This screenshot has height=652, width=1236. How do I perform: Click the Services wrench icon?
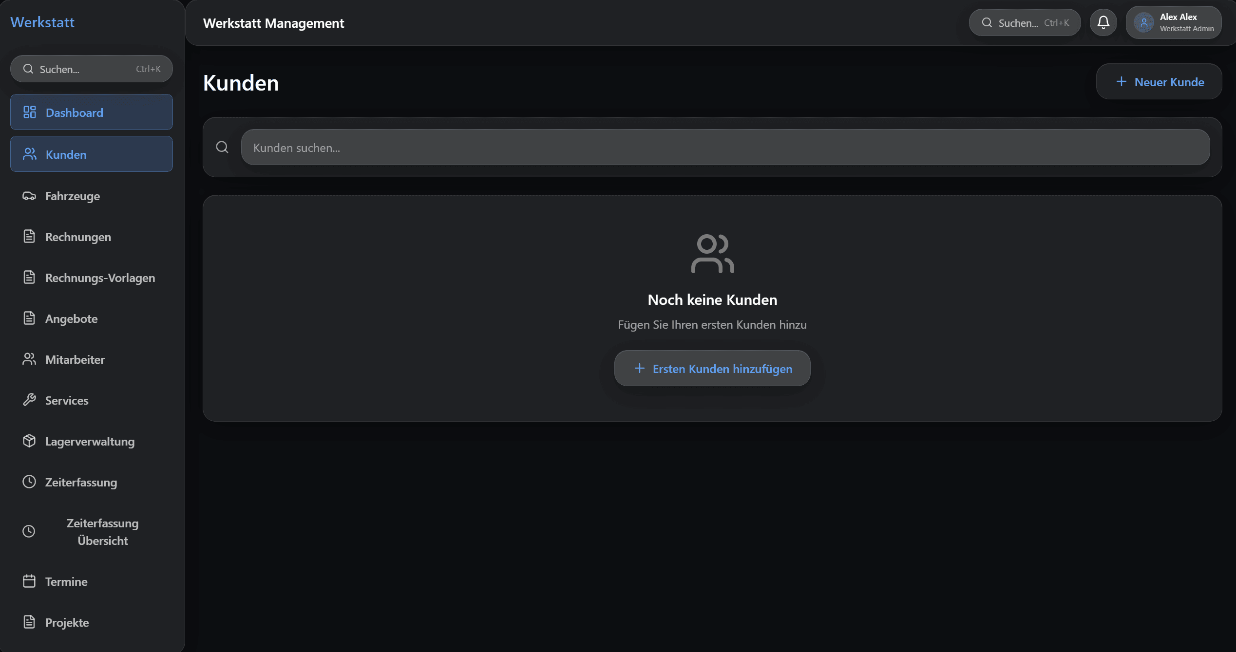point(29,400)
